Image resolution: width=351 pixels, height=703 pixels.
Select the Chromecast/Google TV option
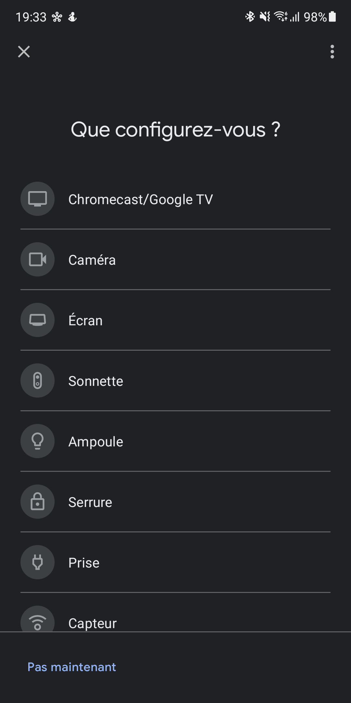tap(175, 199)
